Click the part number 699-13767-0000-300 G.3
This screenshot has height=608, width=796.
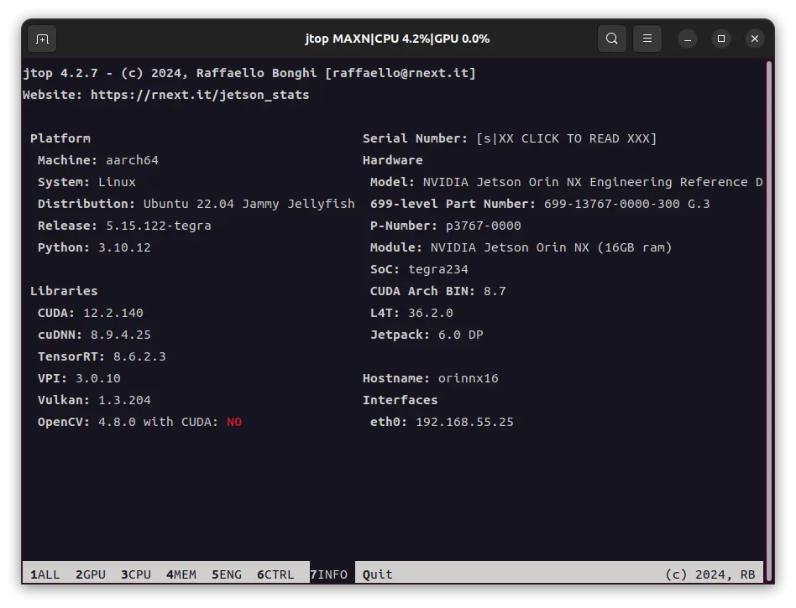click(x=627, y=204)
